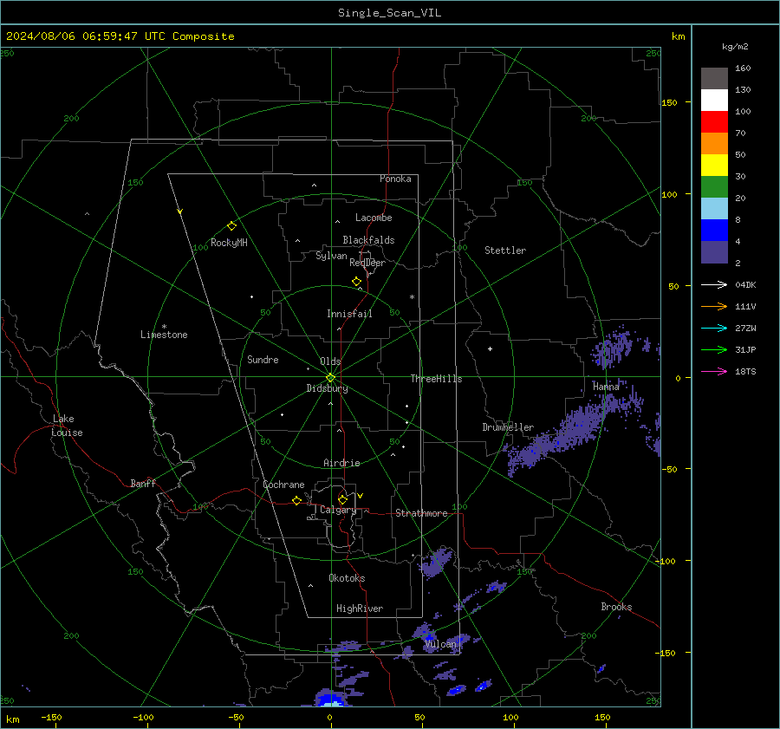This screenshot has height=729, width=780.
Task: Click the Okotoks town label
Action: (x=347, y=577)
